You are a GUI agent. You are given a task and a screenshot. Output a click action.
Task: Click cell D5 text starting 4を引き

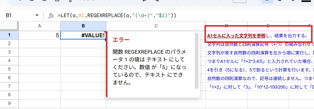point(260,70)
